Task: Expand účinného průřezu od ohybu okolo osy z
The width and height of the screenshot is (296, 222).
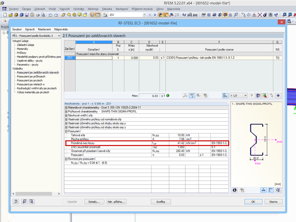Action: 66,127
